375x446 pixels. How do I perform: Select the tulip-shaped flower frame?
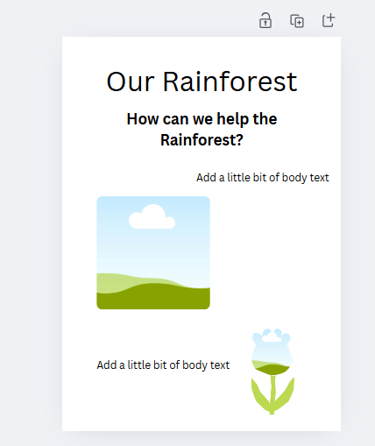[x=272, y=372]
